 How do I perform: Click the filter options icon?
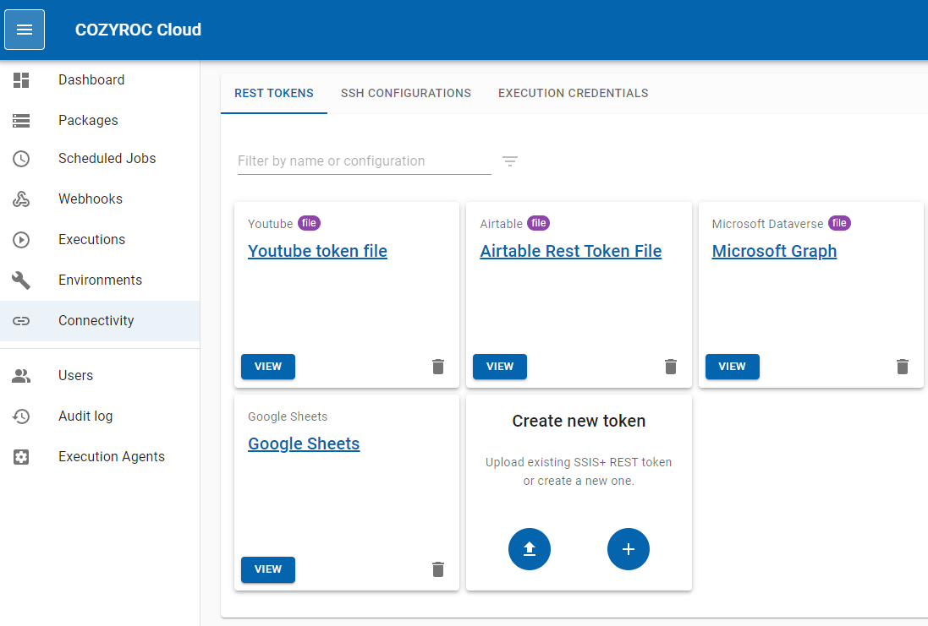tap(509, 161)
